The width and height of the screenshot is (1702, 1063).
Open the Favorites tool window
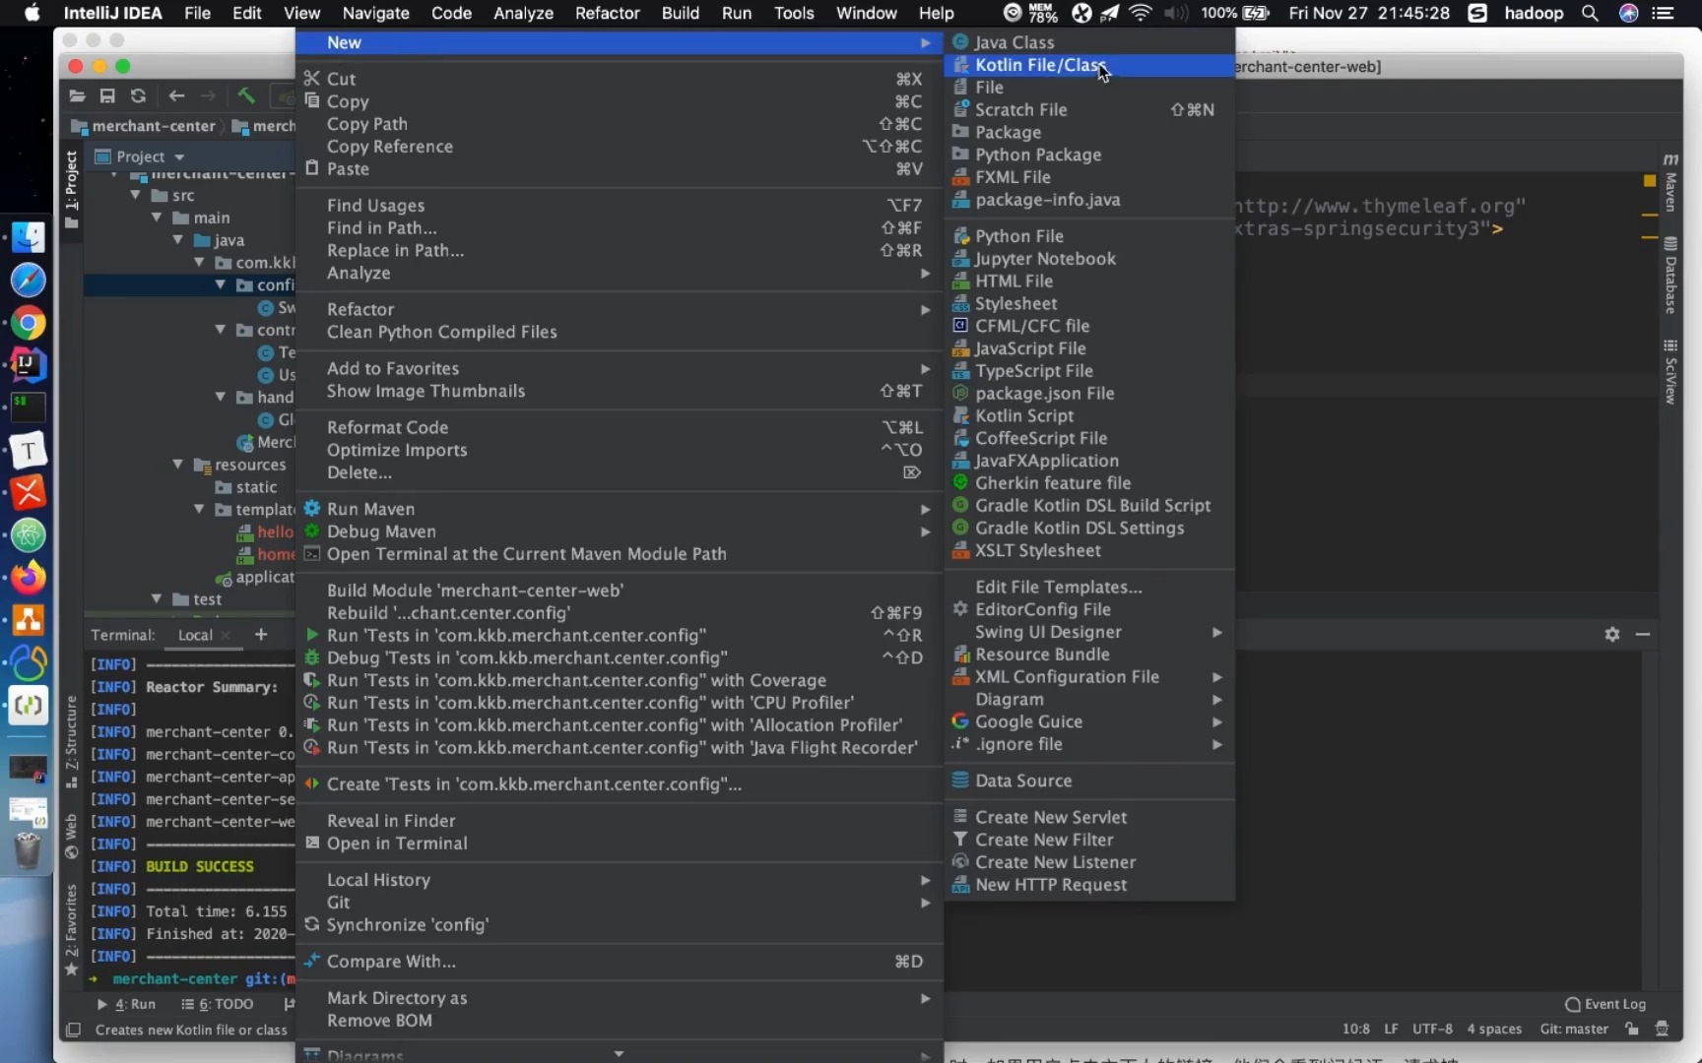(71, 930)
